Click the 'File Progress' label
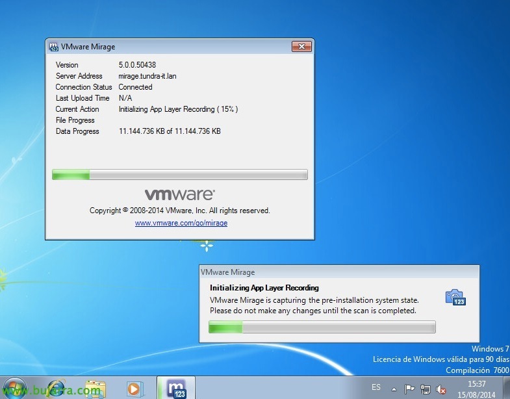The width and height of the screenshot is (510, 399). click(75, 120)
